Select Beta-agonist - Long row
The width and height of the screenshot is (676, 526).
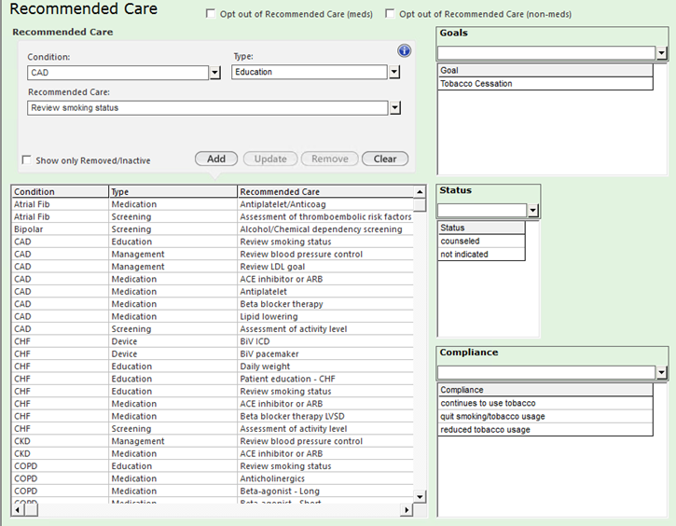pos(213,491)
